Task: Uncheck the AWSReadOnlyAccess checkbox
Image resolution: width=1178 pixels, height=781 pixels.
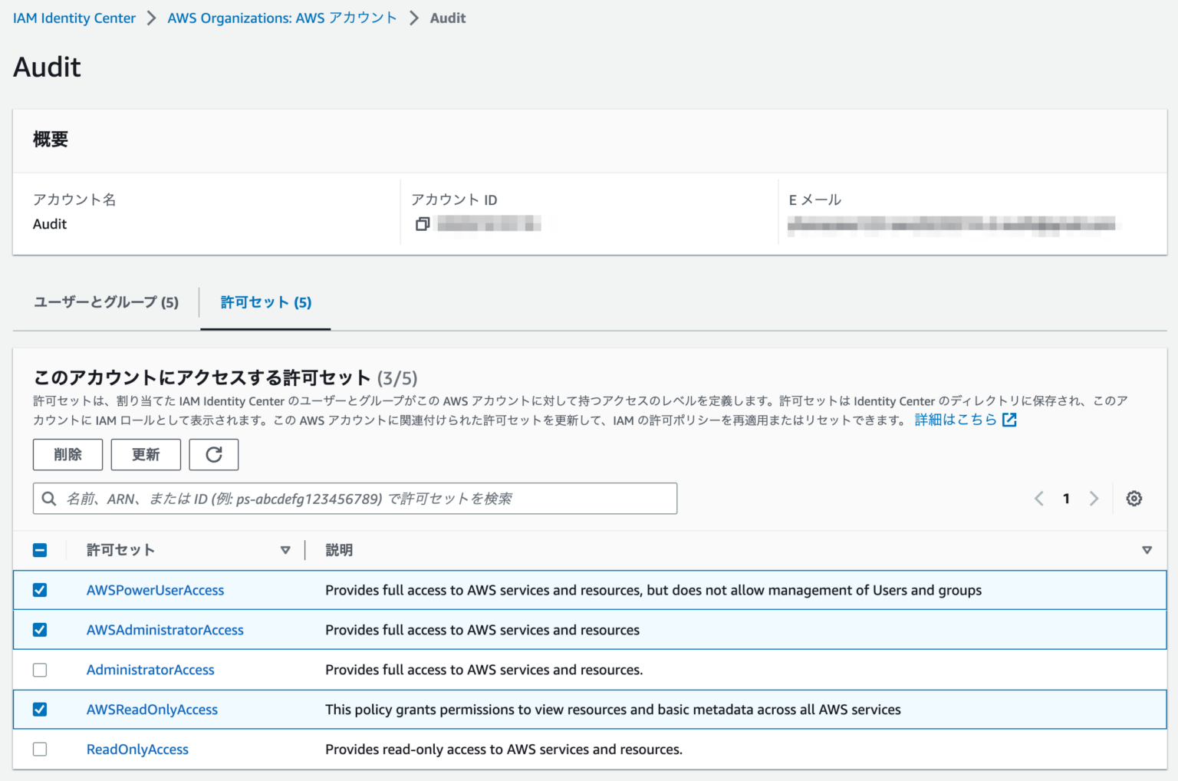Action: click(x=40, y=710)
